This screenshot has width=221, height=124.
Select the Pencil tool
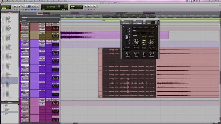coord(38,6)
